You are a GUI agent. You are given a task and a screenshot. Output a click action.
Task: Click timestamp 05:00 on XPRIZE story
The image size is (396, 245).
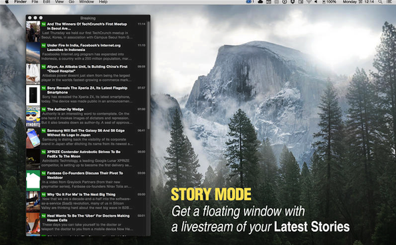[142, 152]
